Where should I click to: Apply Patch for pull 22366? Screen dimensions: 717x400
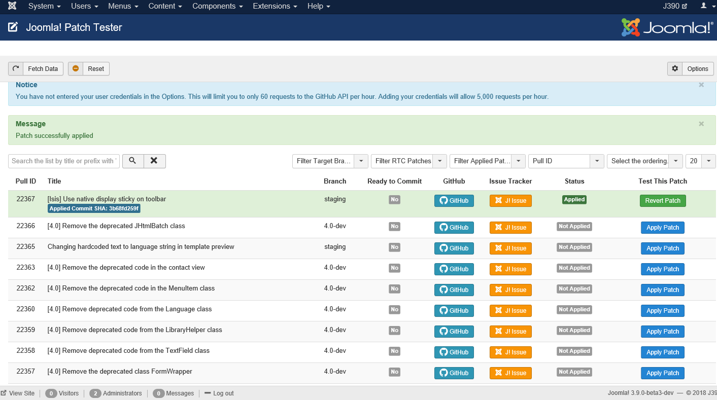(x=663, y=228)
